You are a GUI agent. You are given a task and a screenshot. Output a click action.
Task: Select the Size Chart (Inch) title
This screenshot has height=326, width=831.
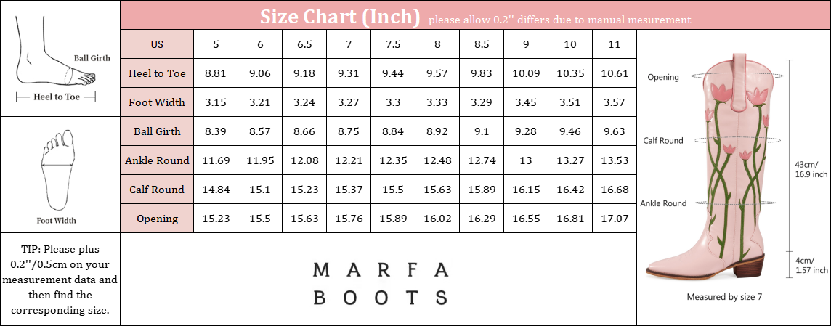click(x=340, y=16)
